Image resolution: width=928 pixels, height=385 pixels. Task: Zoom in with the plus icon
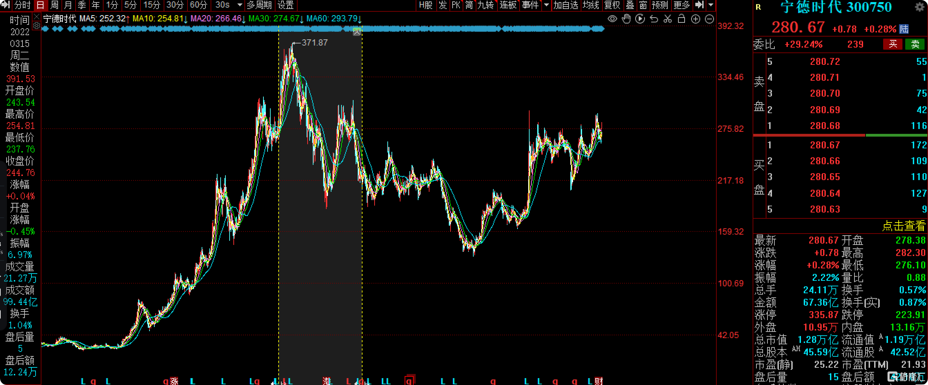(x=696, y=19)
